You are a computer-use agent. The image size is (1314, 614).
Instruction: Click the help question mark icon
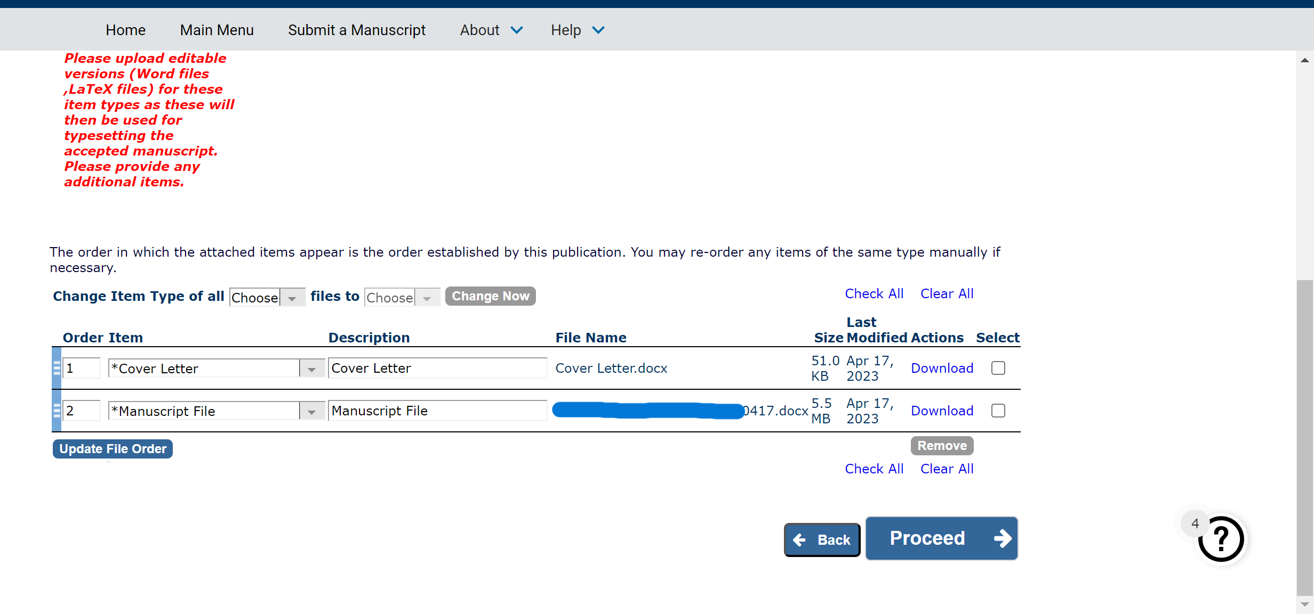[x=1221, y=539]
